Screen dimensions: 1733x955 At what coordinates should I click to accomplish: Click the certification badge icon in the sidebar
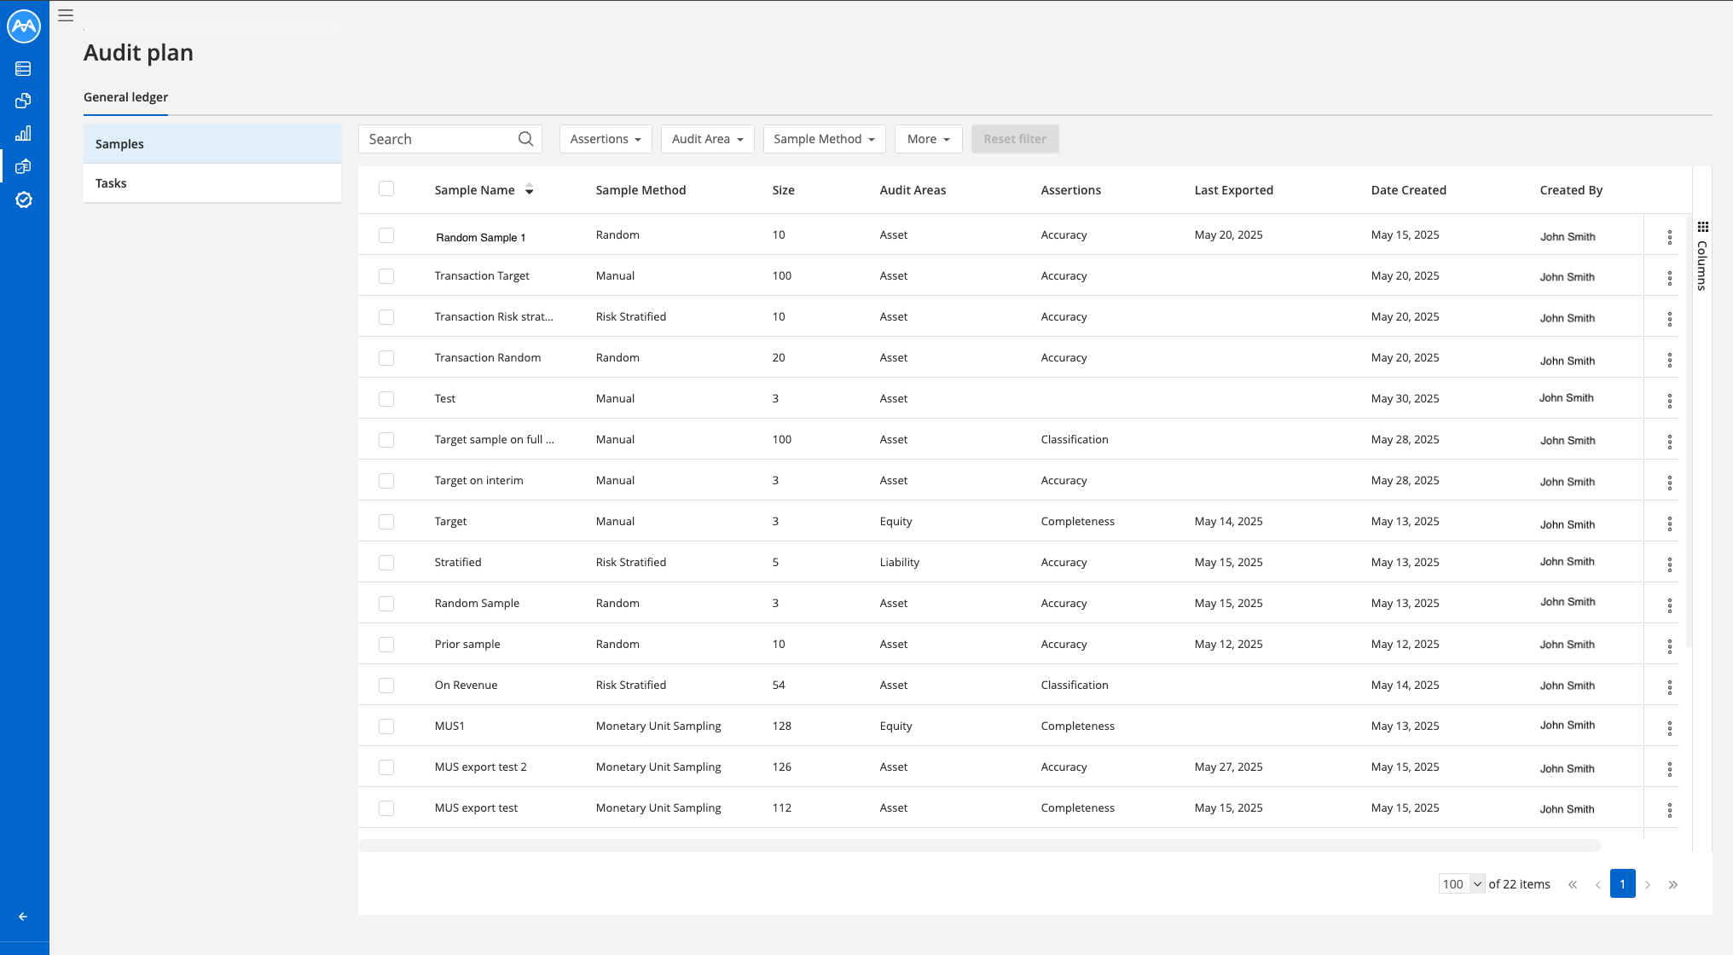tap(24, 200)
